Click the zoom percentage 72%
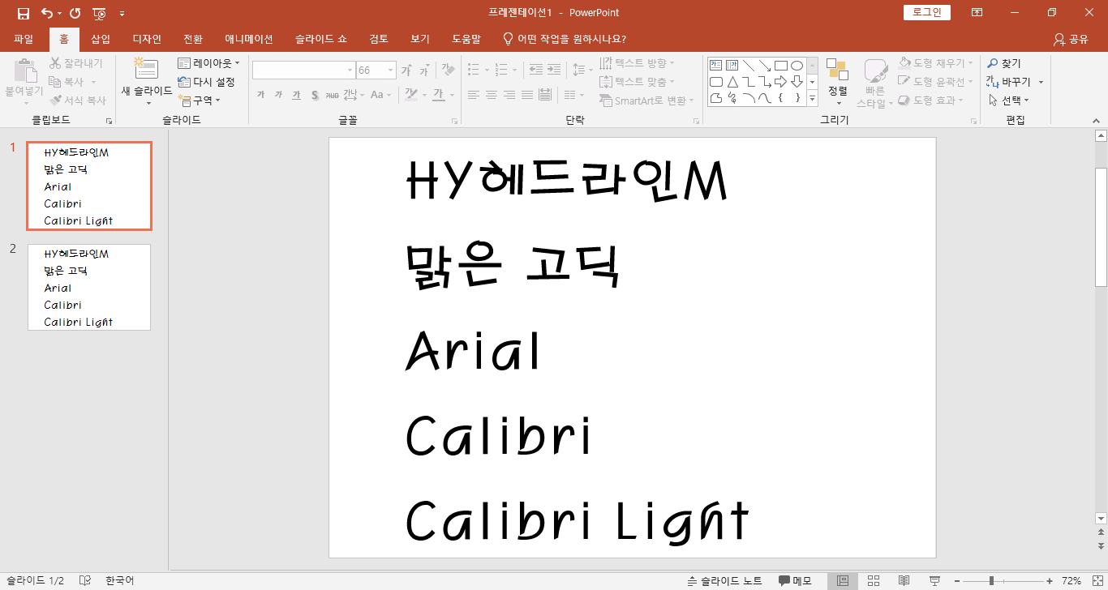This screenshot has width=1108, height=590. 1071,581
